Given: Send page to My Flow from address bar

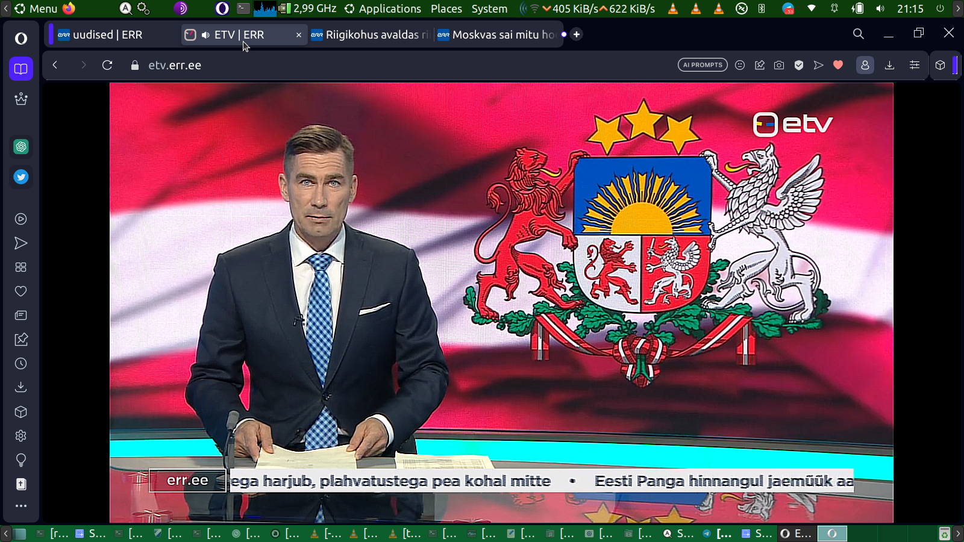Looking at the screenshot, I should pyautogui.click(x=818, y=65).
